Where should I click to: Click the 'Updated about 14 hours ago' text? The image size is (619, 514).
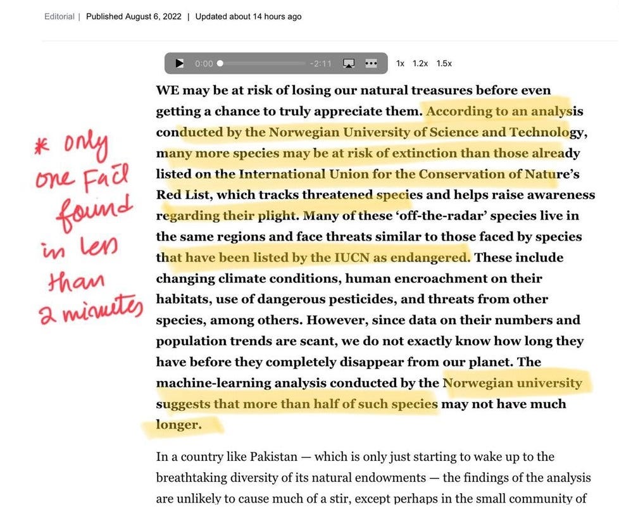pos(248,16)
